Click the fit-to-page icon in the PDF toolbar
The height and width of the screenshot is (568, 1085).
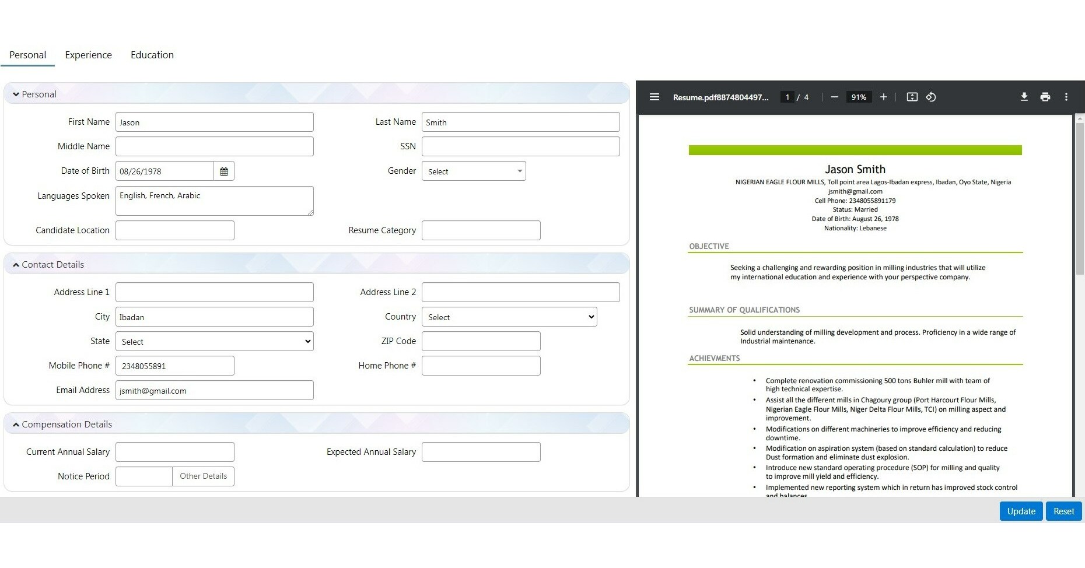click(x=911, y=97)
